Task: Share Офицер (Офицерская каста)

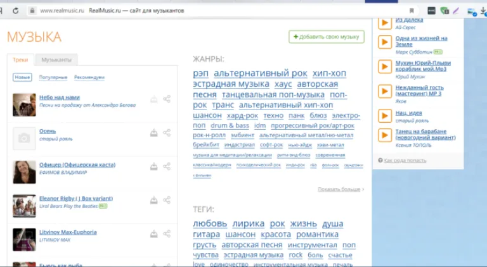Action: coord(167,166)
